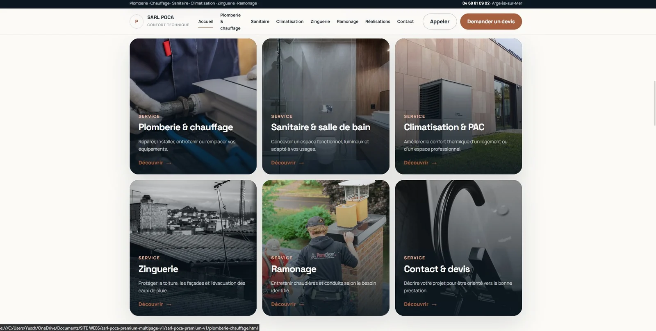Click the Ramonage card title

294,269
